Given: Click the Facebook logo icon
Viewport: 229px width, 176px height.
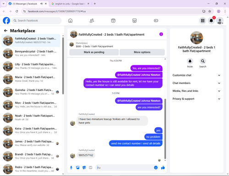Looking at the screenshot, I should [x=6, y=21].
